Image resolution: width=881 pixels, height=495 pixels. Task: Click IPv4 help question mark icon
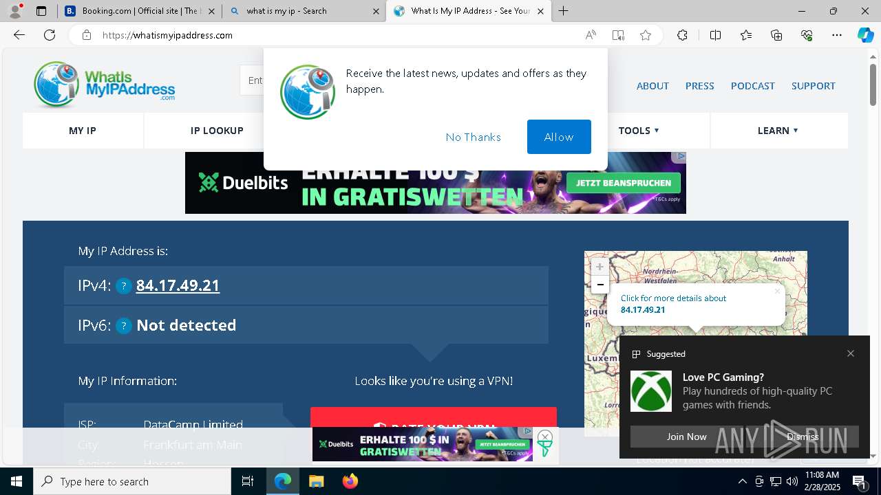pyautogui.click(x=123, y=286)
